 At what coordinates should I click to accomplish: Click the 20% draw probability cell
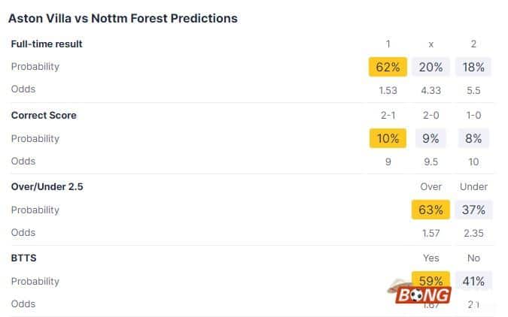click(430, 67)
